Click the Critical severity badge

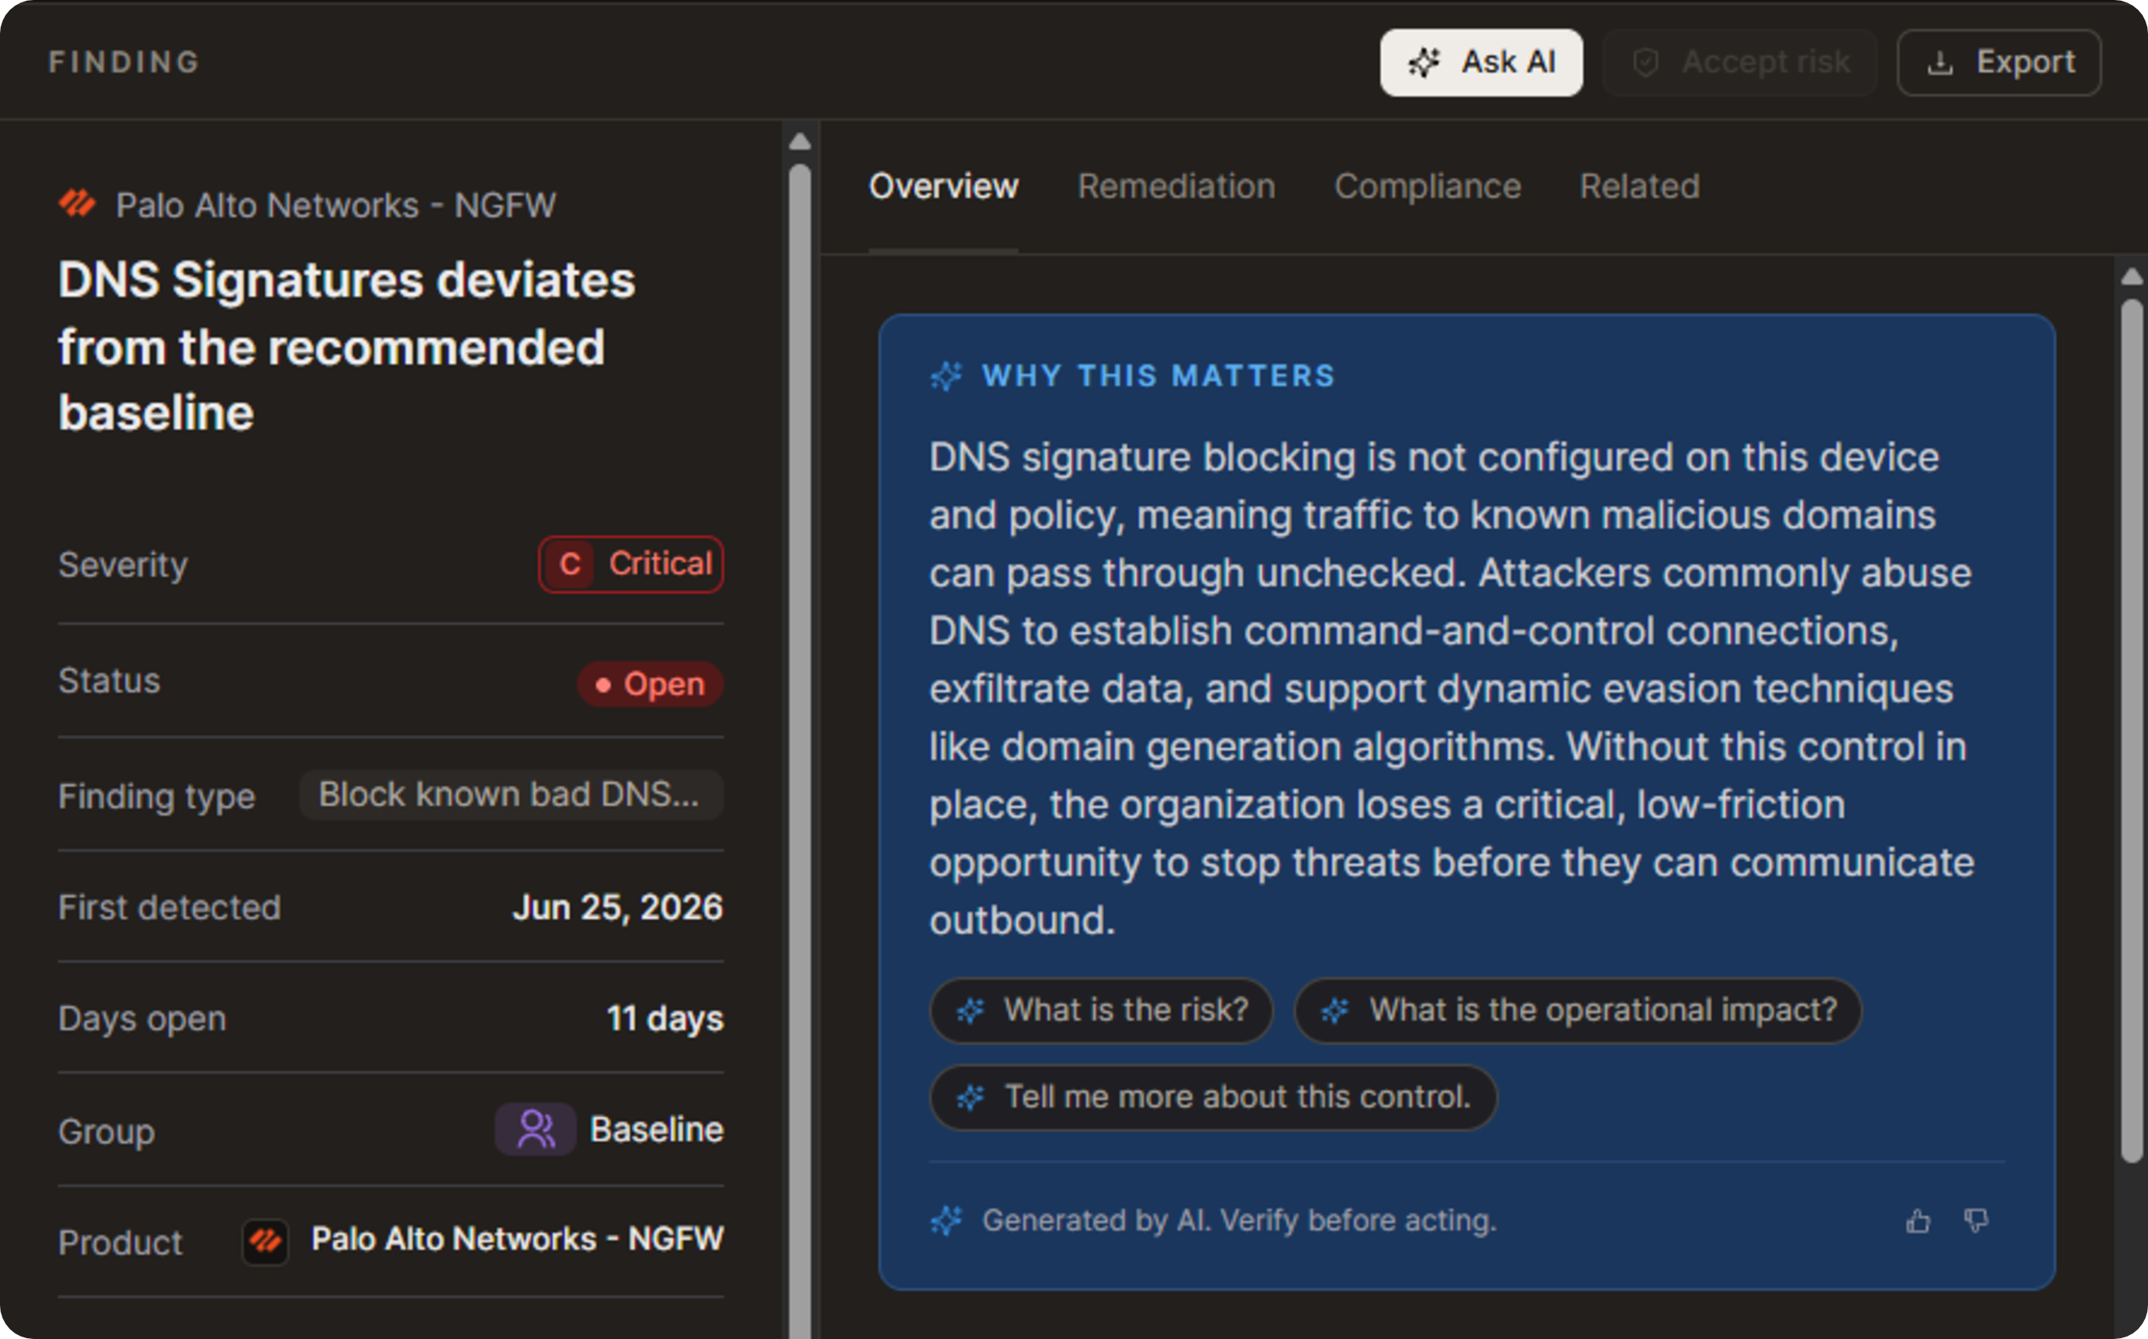631,565
